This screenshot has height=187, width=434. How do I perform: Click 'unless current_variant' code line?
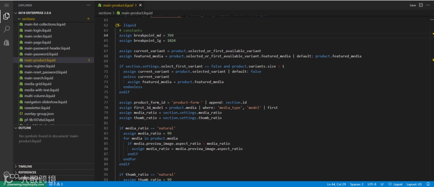(x=146, y=77)
